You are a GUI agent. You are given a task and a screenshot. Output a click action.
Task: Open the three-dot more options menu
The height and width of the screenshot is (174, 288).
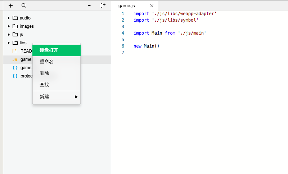(90, 5)
